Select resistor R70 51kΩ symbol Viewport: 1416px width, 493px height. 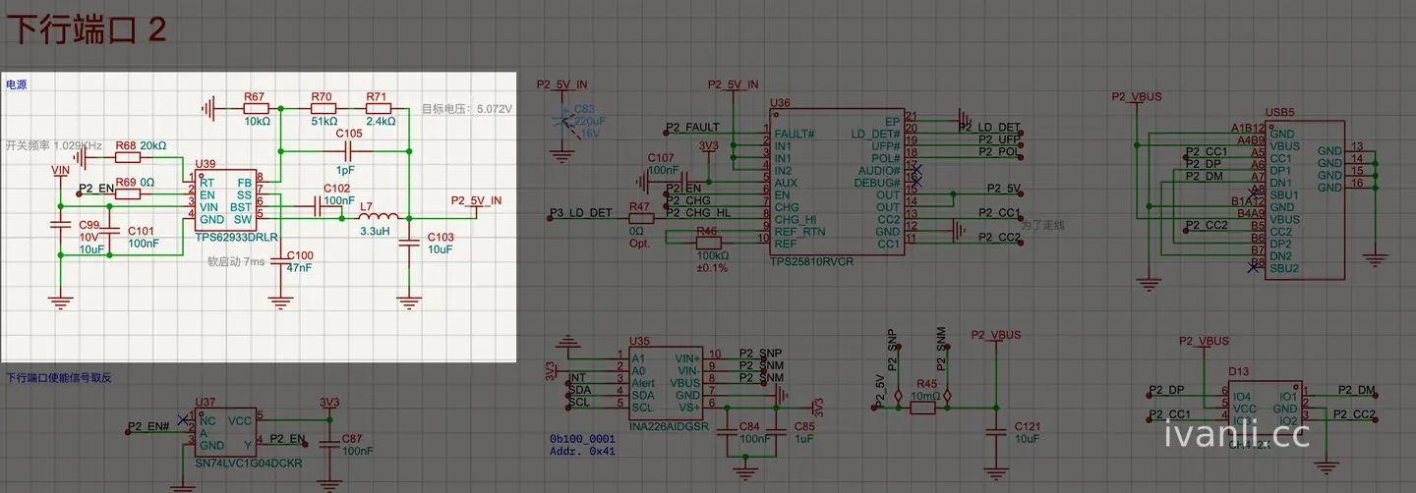click(322, 107)
